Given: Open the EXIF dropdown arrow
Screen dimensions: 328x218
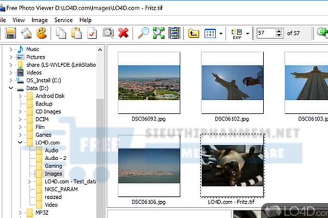Looking at the screenshot, I should click(248, 33).
